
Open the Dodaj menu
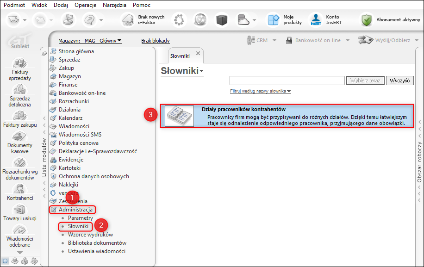pyautogui.click(x=61, y=5)
